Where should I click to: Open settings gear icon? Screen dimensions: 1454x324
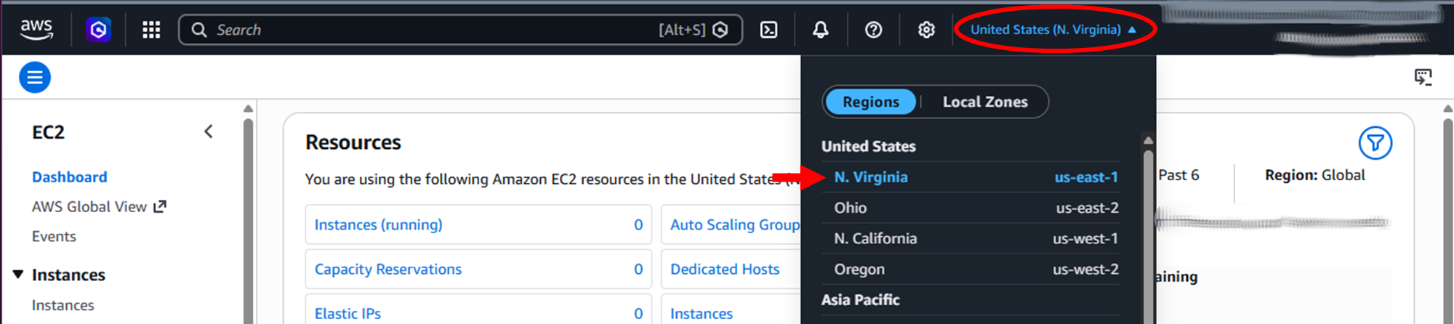pos(925,30)
